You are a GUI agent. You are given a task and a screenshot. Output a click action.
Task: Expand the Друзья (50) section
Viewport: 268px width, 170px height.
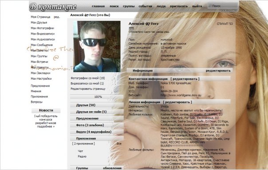97,105
